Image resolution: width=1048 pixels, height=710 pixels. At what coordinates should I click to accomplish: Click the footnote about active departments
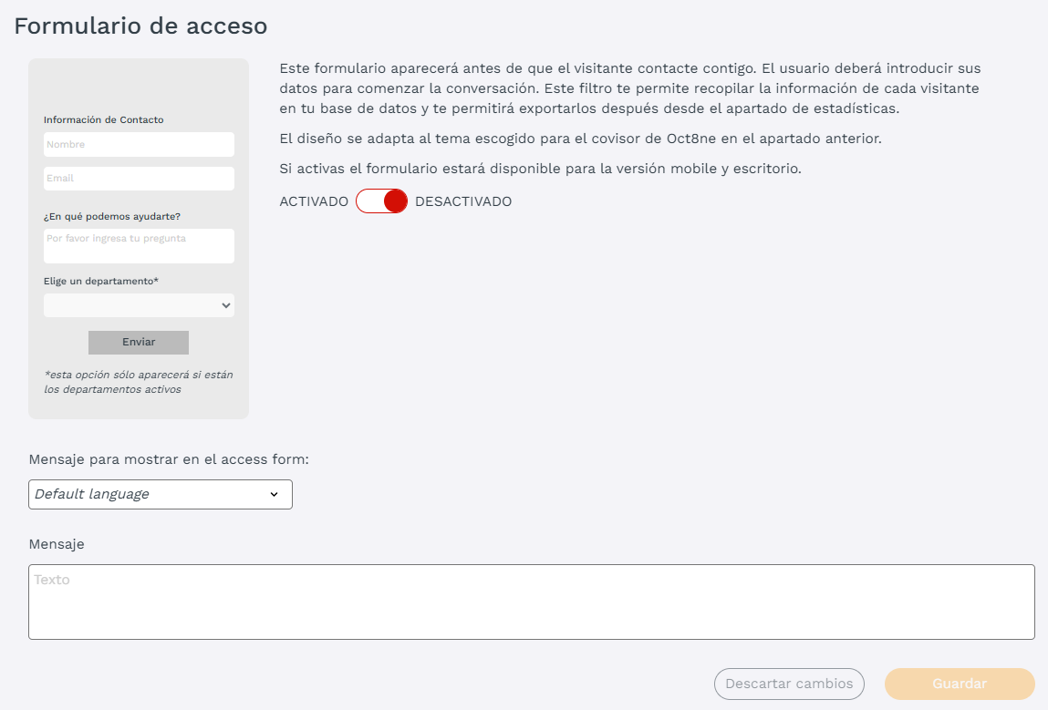coord(139,382)
